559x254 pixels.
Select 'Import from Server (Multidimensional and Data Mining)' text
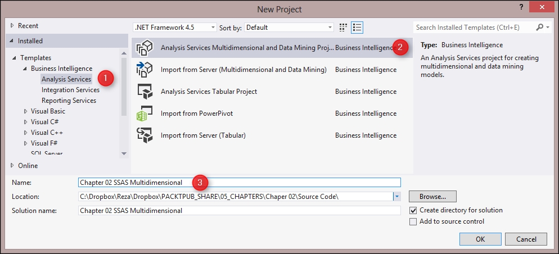[x=244, y=70]
